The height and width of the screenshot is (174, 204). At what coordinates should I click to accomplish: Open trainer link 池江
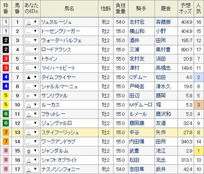(x=161, y=151)
